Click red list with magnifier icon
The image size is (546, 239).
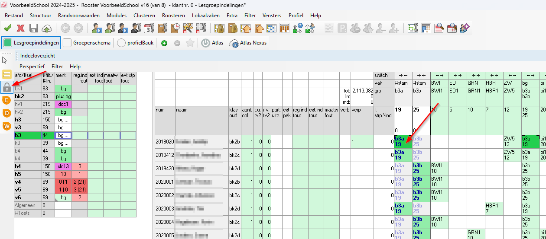coord(439,29)
